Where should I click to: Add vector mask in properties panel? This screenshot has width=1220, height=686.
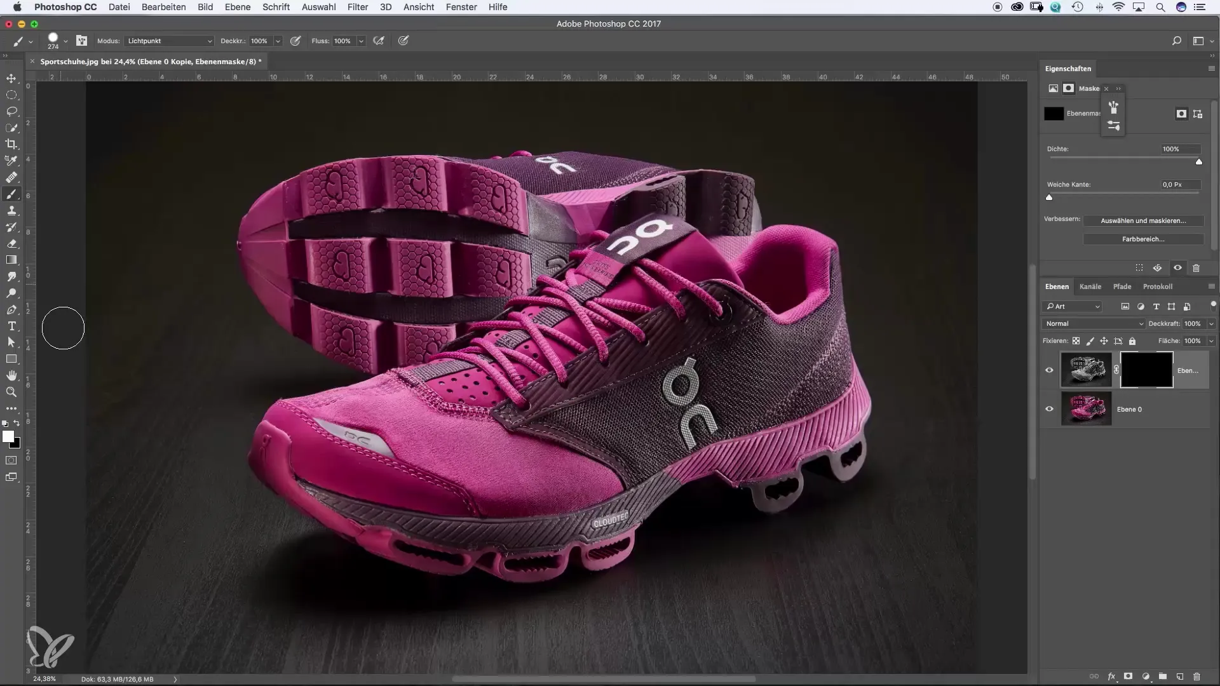1198,114
